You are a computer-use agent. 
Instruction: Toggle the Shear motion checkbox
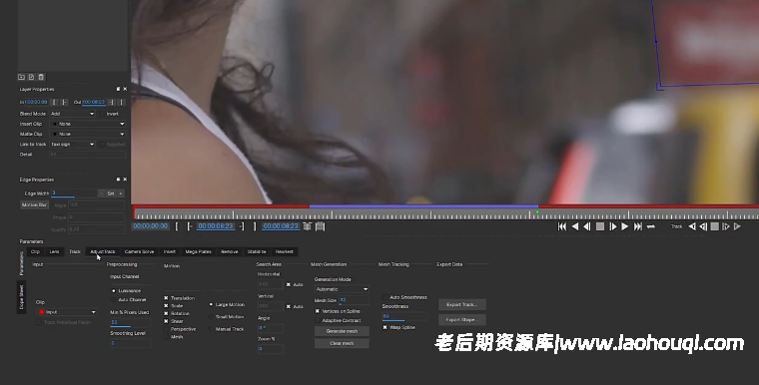click(166, 321)
